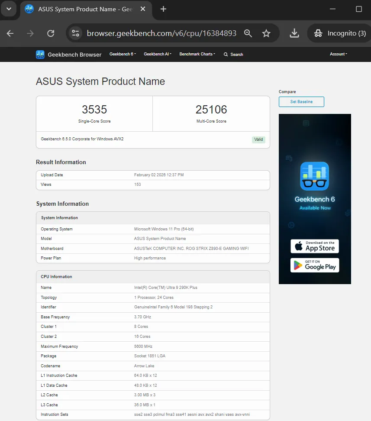Viewport: 371px width, 421px height.
Task: Open the Geekbench AI menu
Action: point(157,54)
